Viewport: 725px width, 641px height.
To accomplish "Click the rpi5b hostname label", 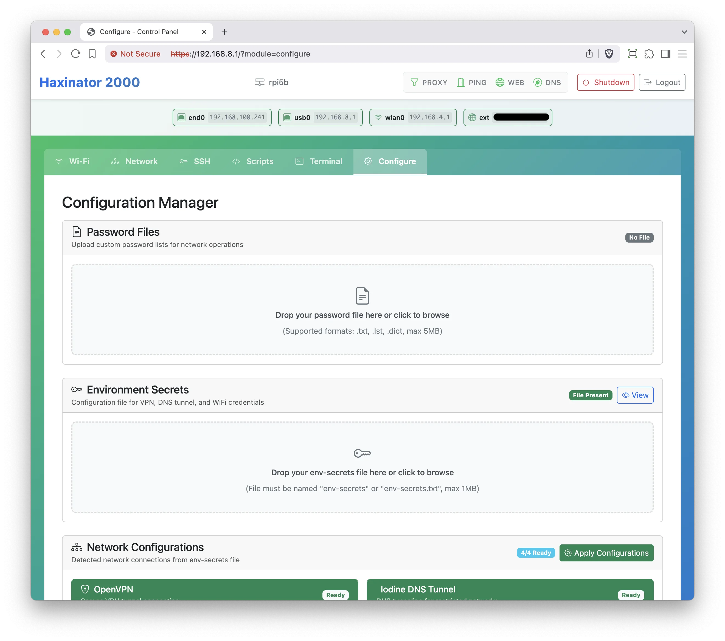I will [271, 82].
